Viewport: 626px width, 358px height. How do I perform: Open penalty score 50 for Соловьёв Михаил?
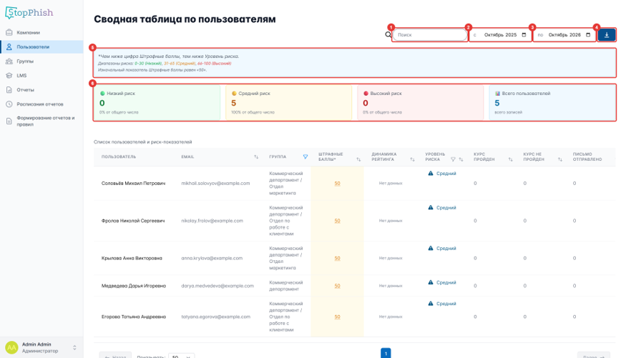click(x=338, y=184)
